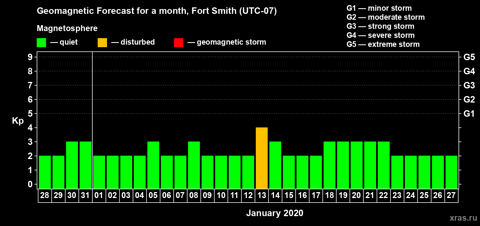Select the green bar for January 08
480x226 pixels.
click(x=194, y=165)
